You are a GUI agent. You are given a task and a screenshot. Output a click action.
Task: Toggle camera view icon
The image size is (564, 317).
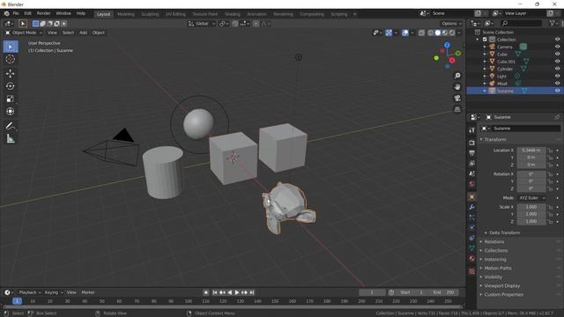[x=457, y=98]
